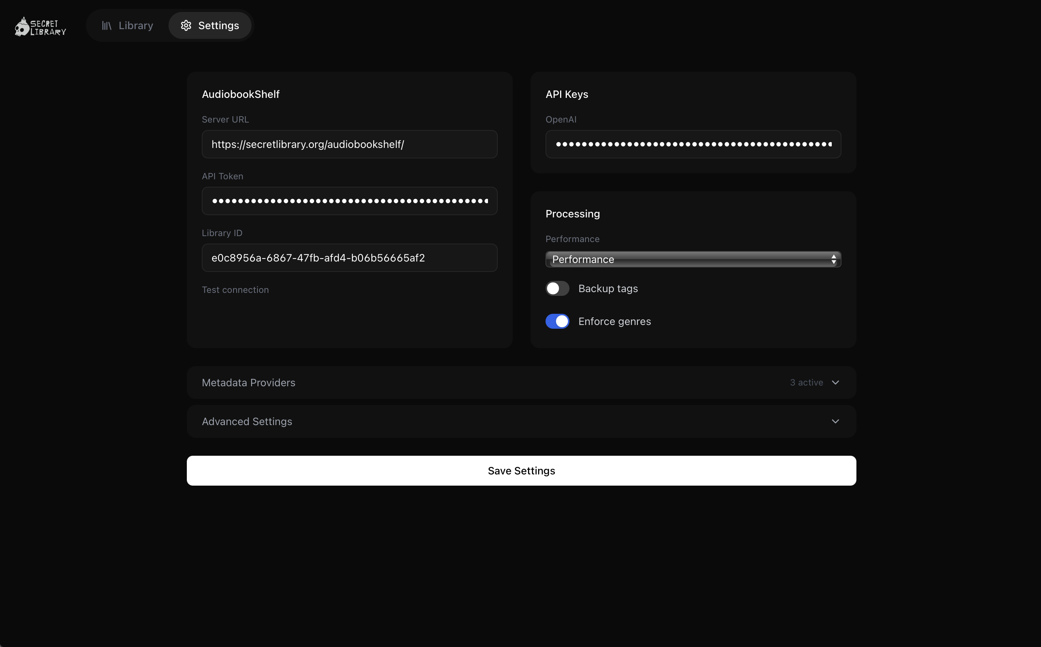The width and height of the screenshot is (1041, 647).
Task: Enable the Backup tags toggle
Action: 557,288
